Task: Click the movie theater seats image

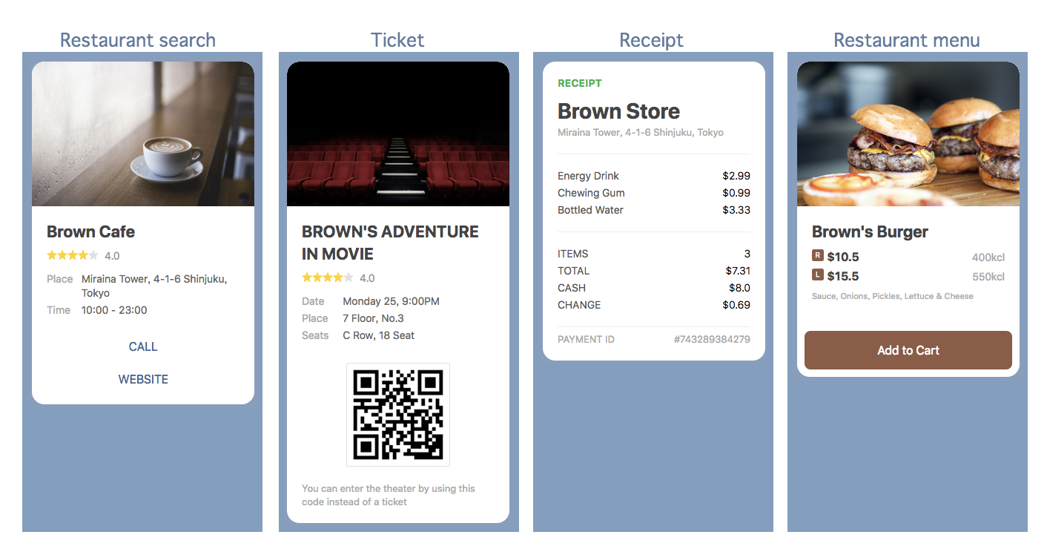Action: (x=398, y=134)
